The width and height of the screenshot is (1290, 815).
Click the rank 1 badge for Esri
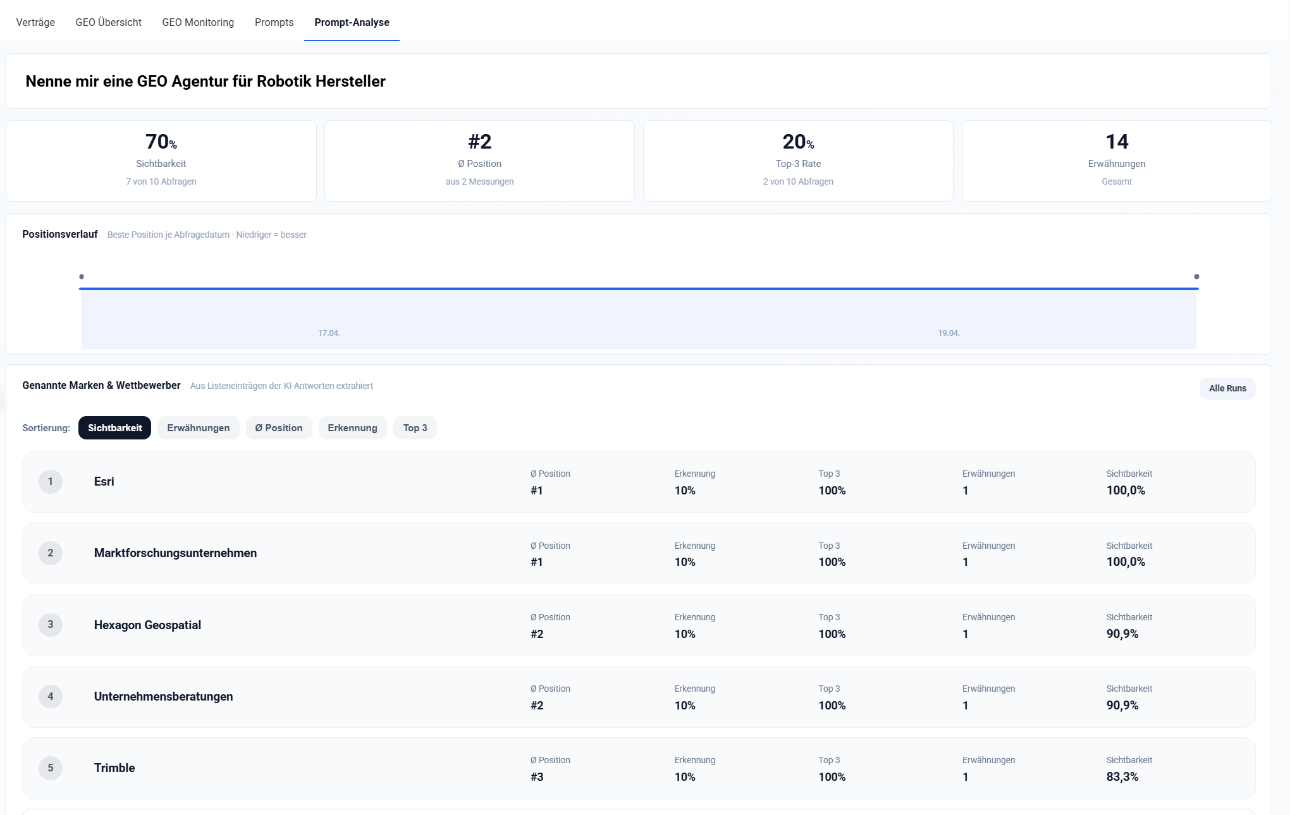coord(51,482)
